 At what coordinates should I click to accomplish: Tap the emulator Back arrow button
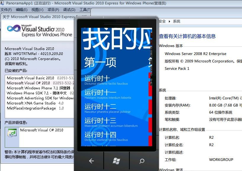coord(91,161)
